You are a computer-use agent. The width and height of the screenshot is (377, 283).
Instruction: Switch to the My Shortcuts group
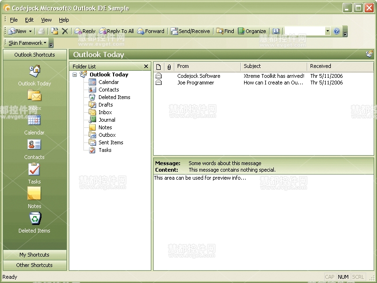click(x=34, y=255)
